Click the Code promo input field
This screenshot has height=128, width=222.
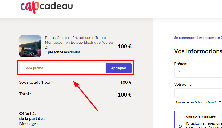pos(63,68)
